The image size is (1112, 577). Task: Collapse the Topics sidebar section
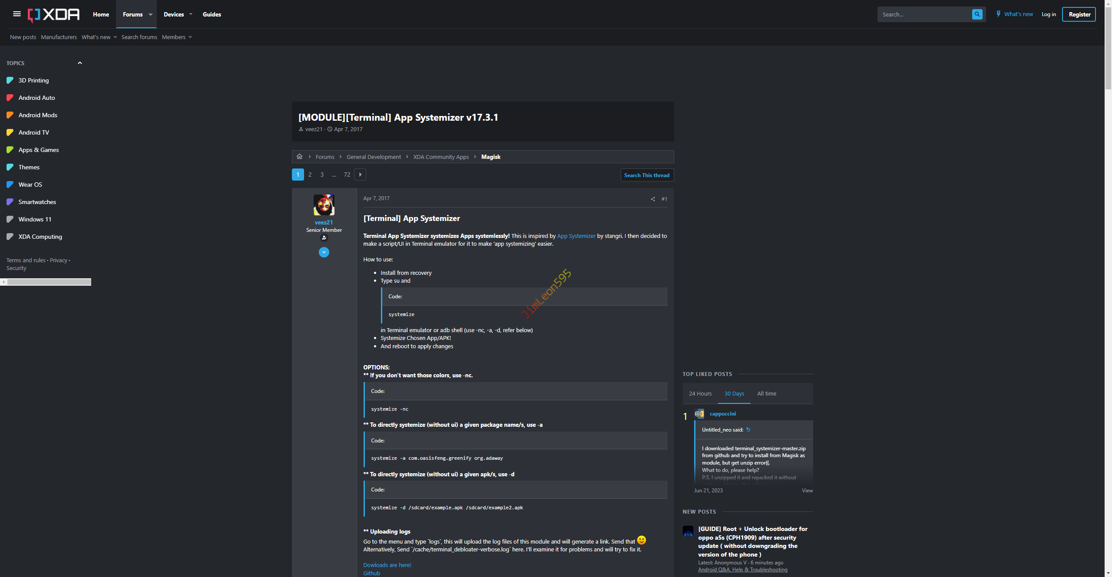click(80, 63)
